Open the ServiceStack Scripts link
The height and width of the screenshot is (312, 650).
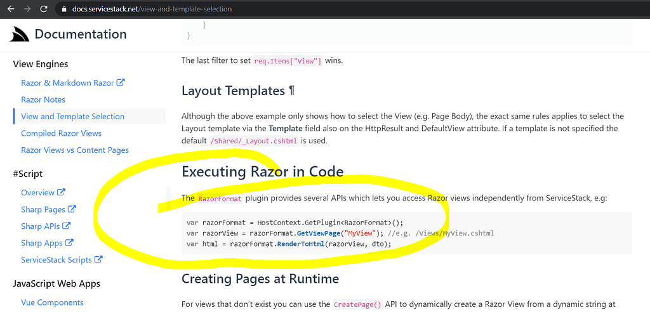point(56,260)
